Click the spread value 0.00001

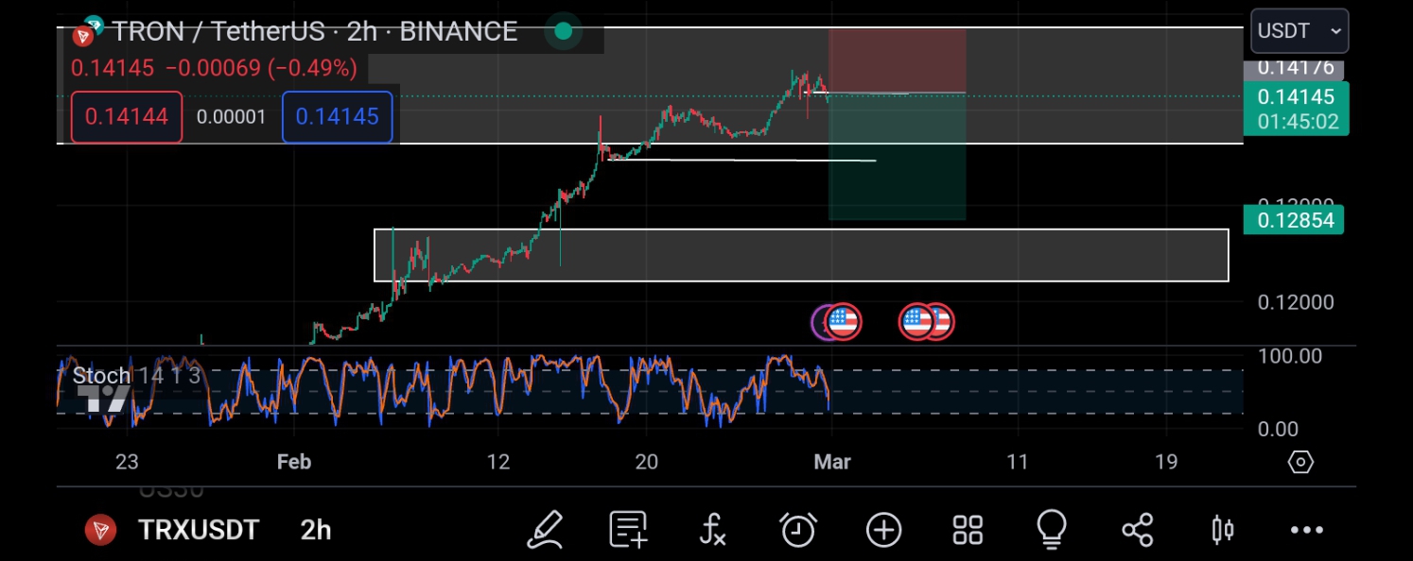[x=232, y=117]
